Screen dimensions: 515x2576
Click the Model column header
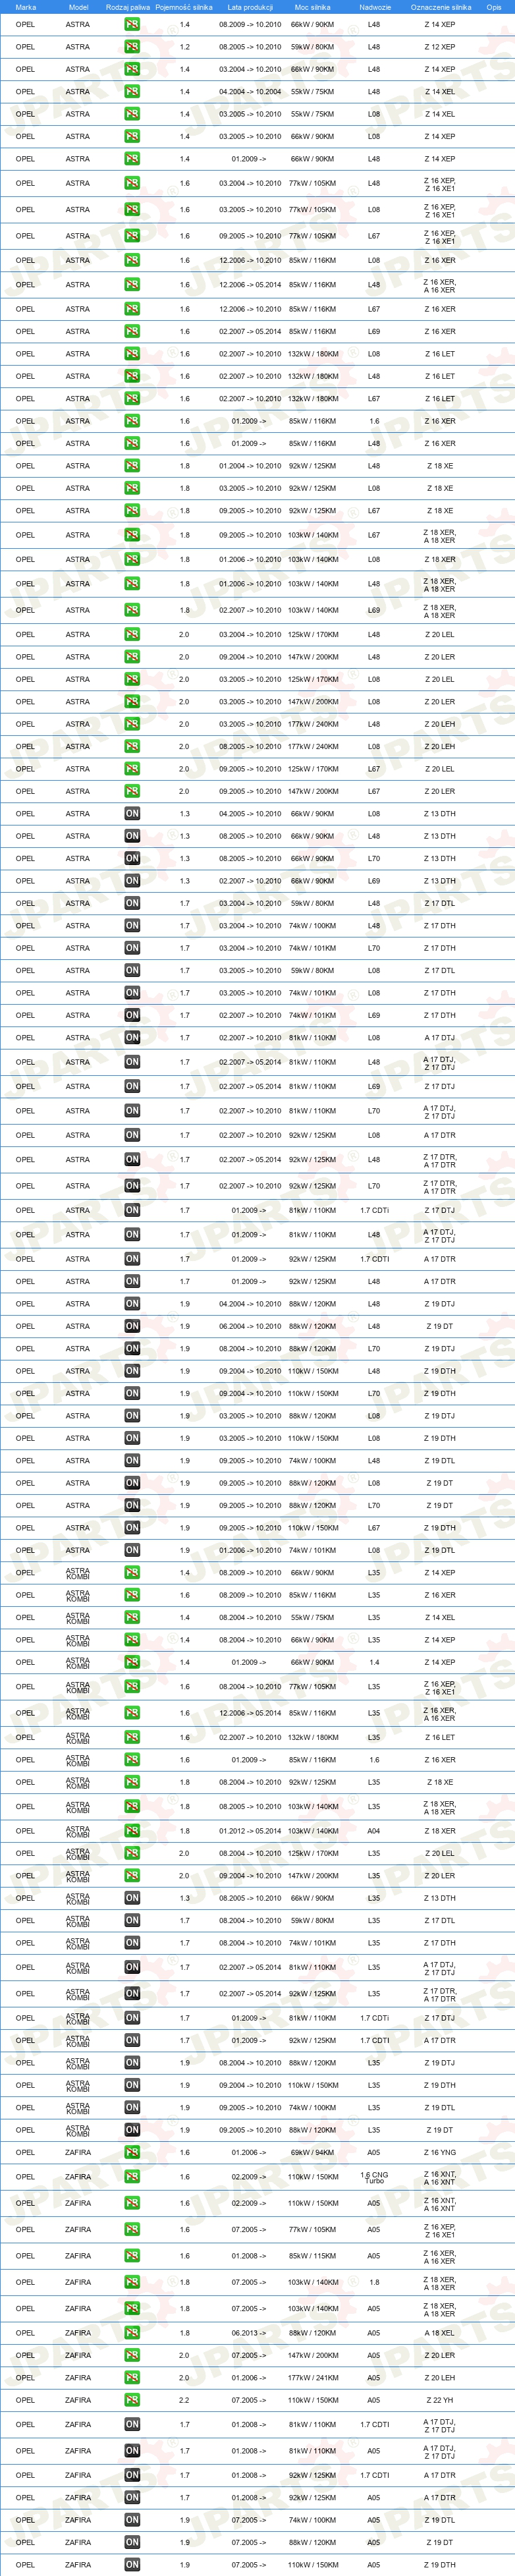pos(78,7)
